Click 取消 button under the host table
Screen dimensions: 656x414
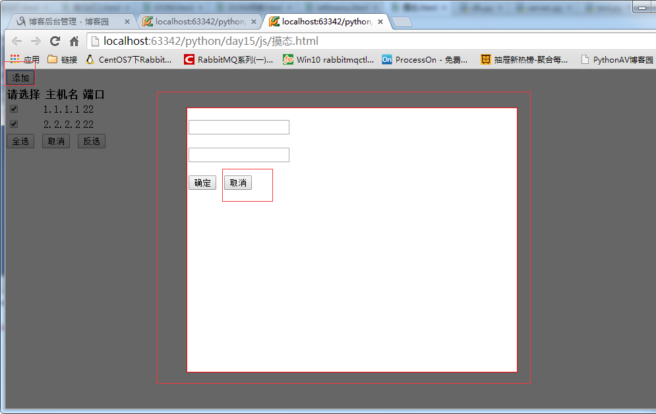tap(56, 141)
